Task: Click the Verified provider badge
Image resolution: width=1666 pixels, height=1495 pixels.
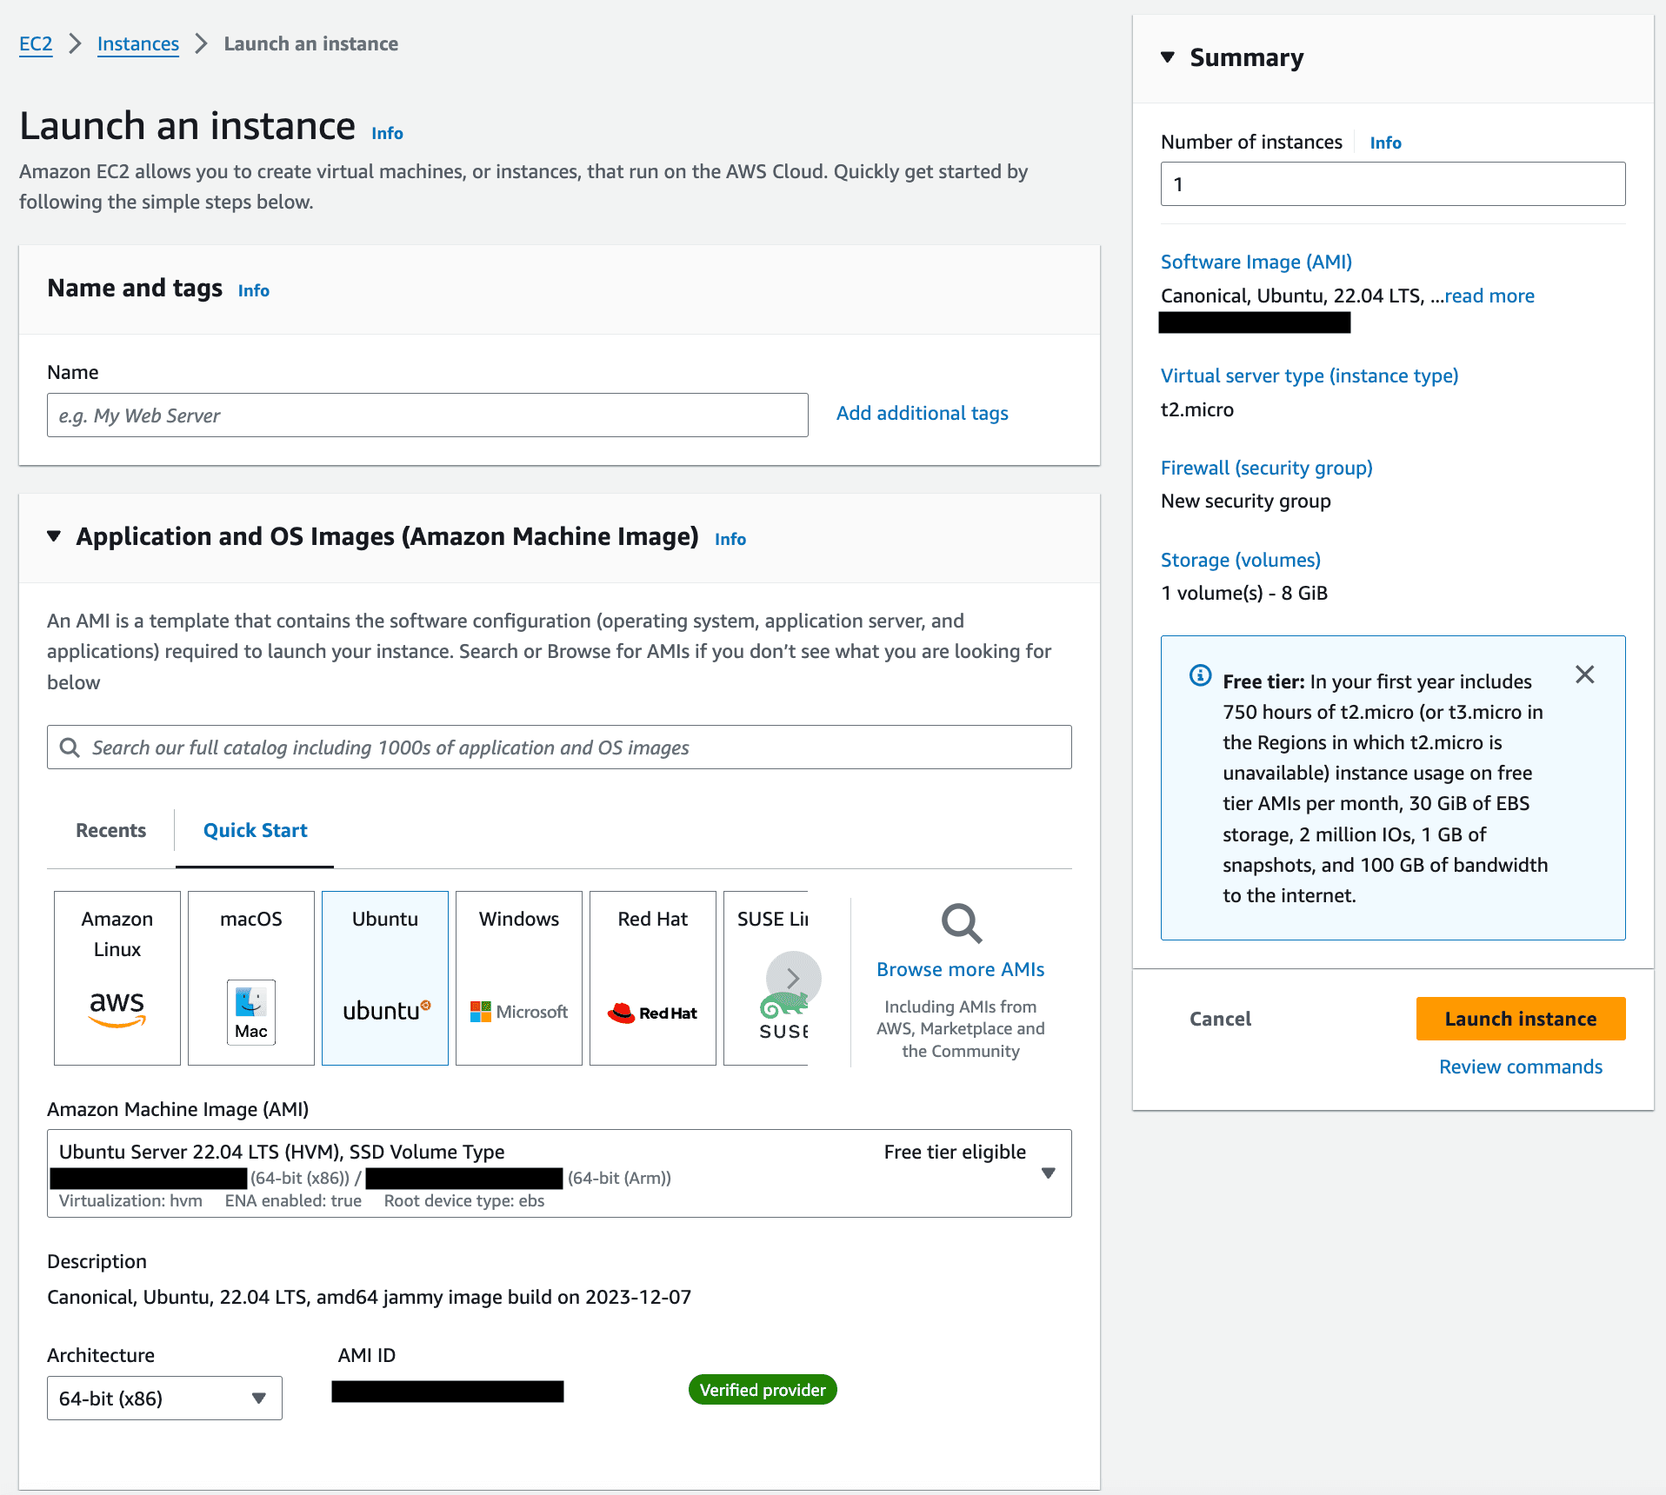Action: coord(763,1390)
